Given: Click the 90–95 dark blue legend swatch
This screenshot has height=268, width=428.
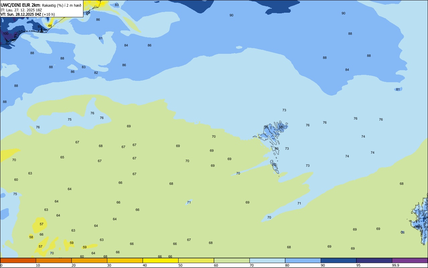Looking at the screenshot, I should pos(338,260).
